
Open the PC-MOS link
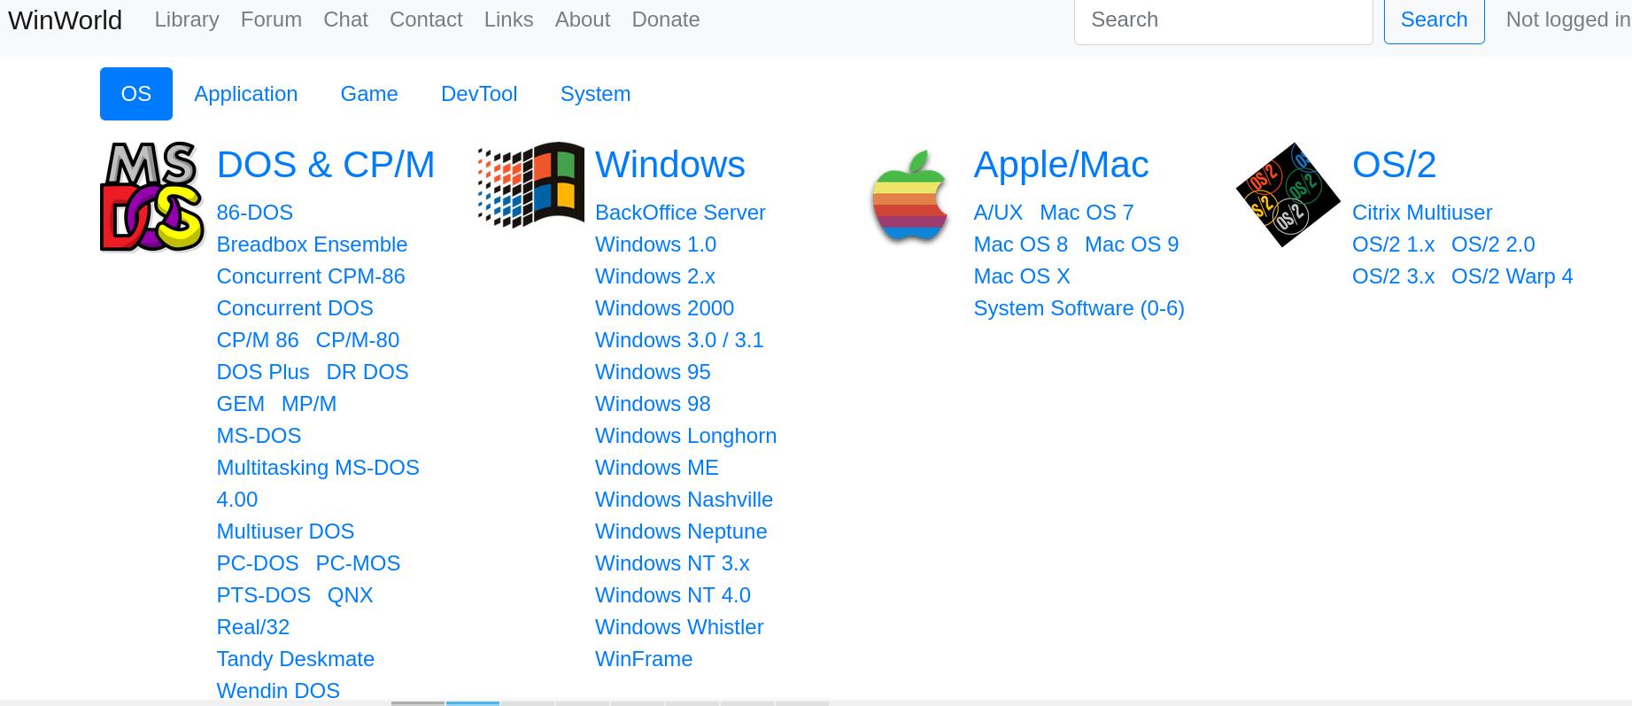coord(358,563)
